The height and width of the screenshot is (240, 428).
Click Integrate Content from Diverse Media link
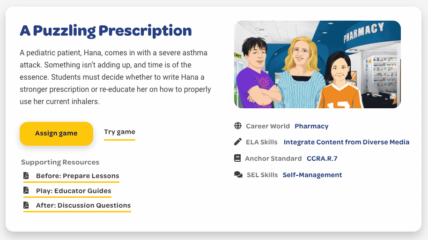347,142
